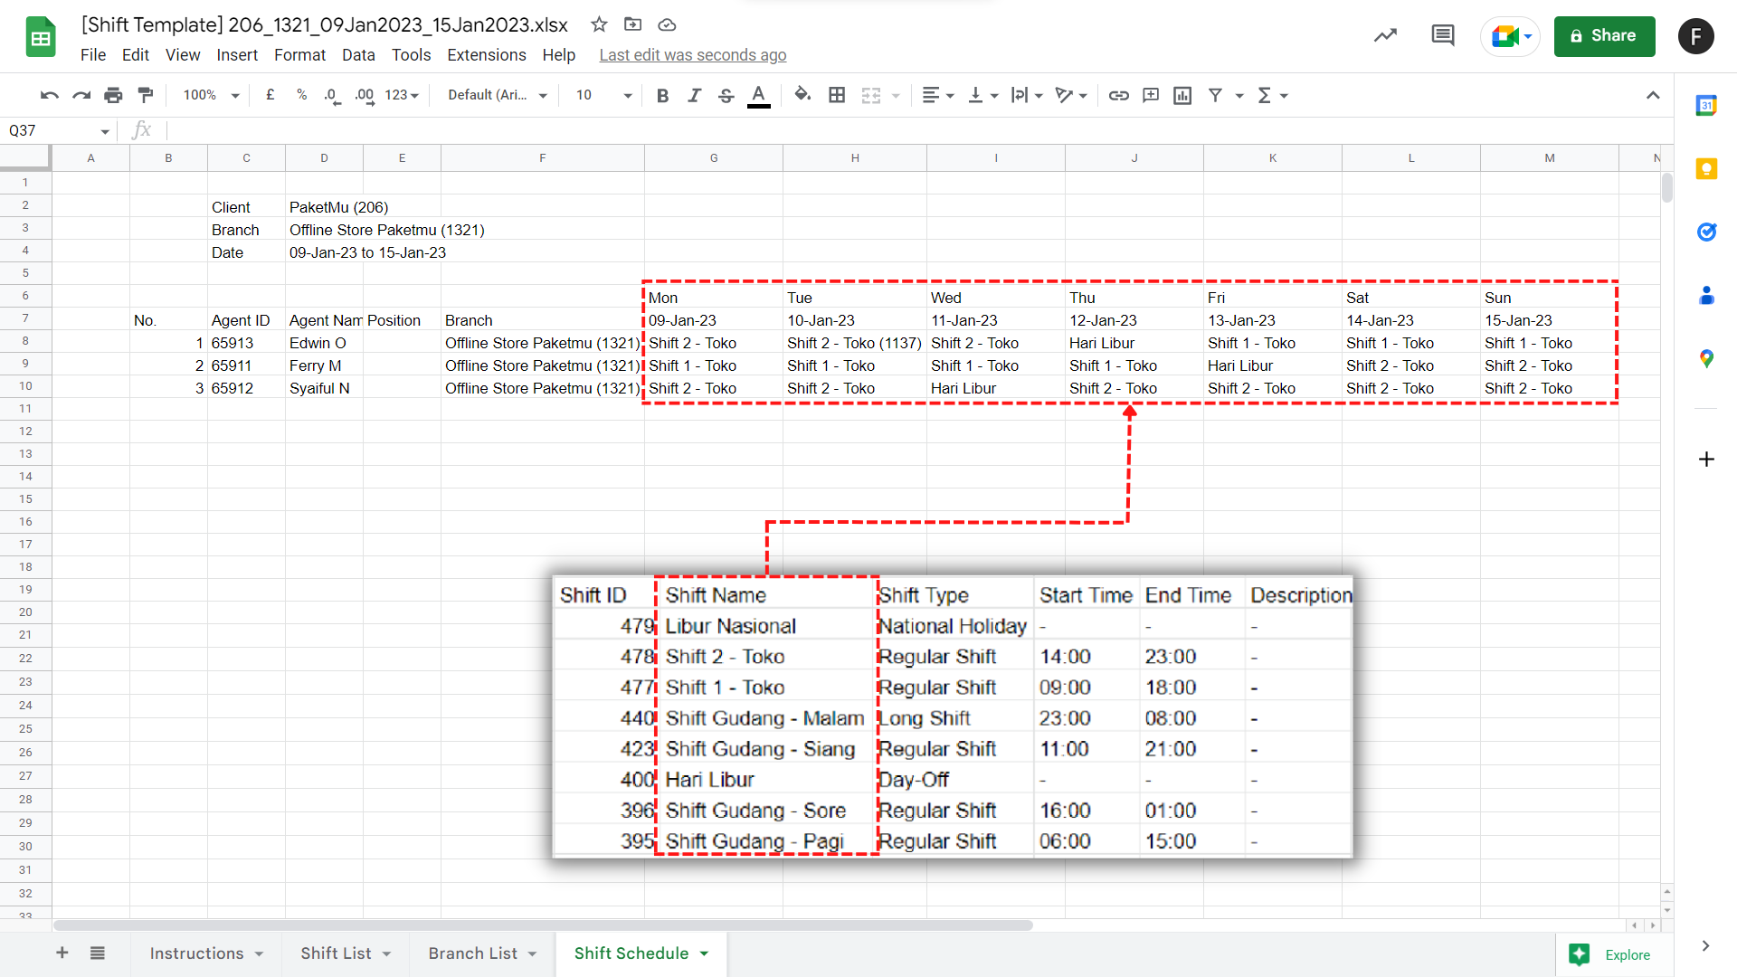
Task: Insert a comment from toolbar
Action: (1151, 95)
